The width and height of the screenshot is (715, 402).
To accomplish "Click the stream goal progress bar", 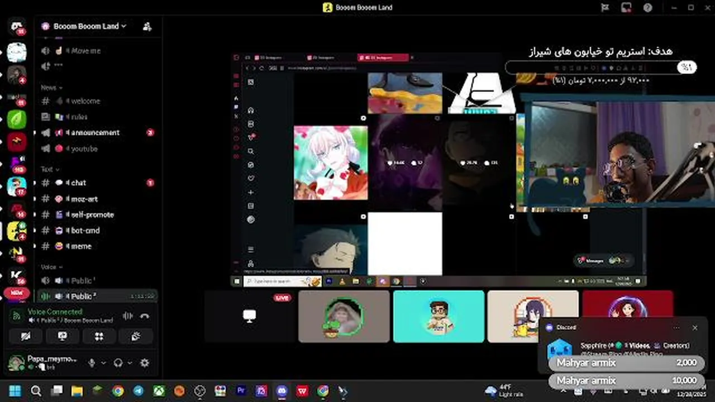I will pos(600,68).
